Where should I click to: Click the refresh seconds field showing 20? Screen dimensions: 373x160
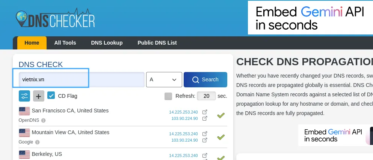[x=207, y=96]
